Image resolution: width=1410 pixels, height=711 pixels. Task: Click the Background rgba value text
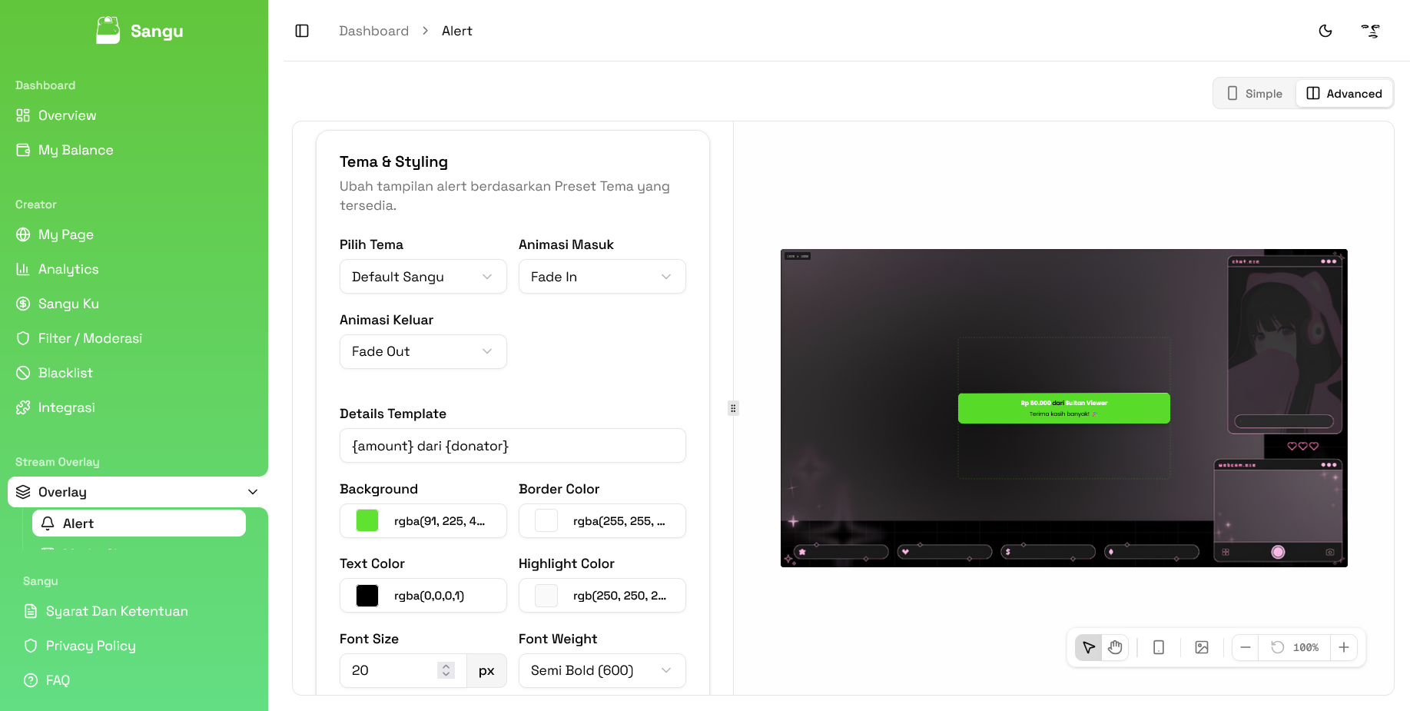click(440, 521)
